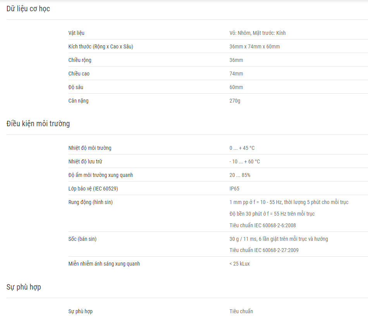
Task: Click the Nhiệt độ môi trường label
Action: point(90,148)
